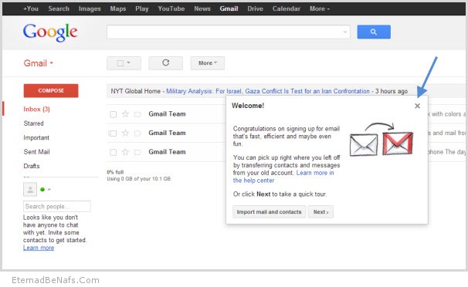
Task: Click the green chat status dot
Action: click(x=42, y=189)
